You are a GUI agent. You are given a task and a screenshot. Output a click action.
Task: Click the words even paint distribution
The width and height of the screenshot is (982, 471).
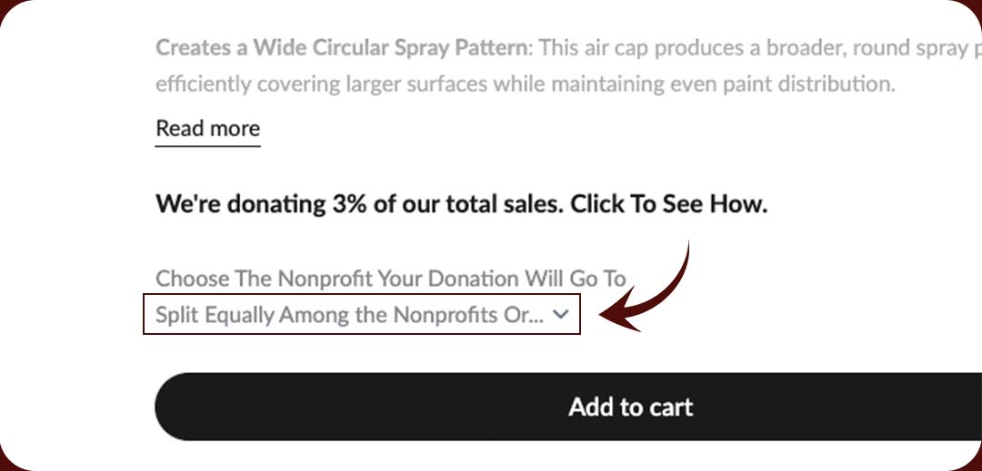point(793,85)
